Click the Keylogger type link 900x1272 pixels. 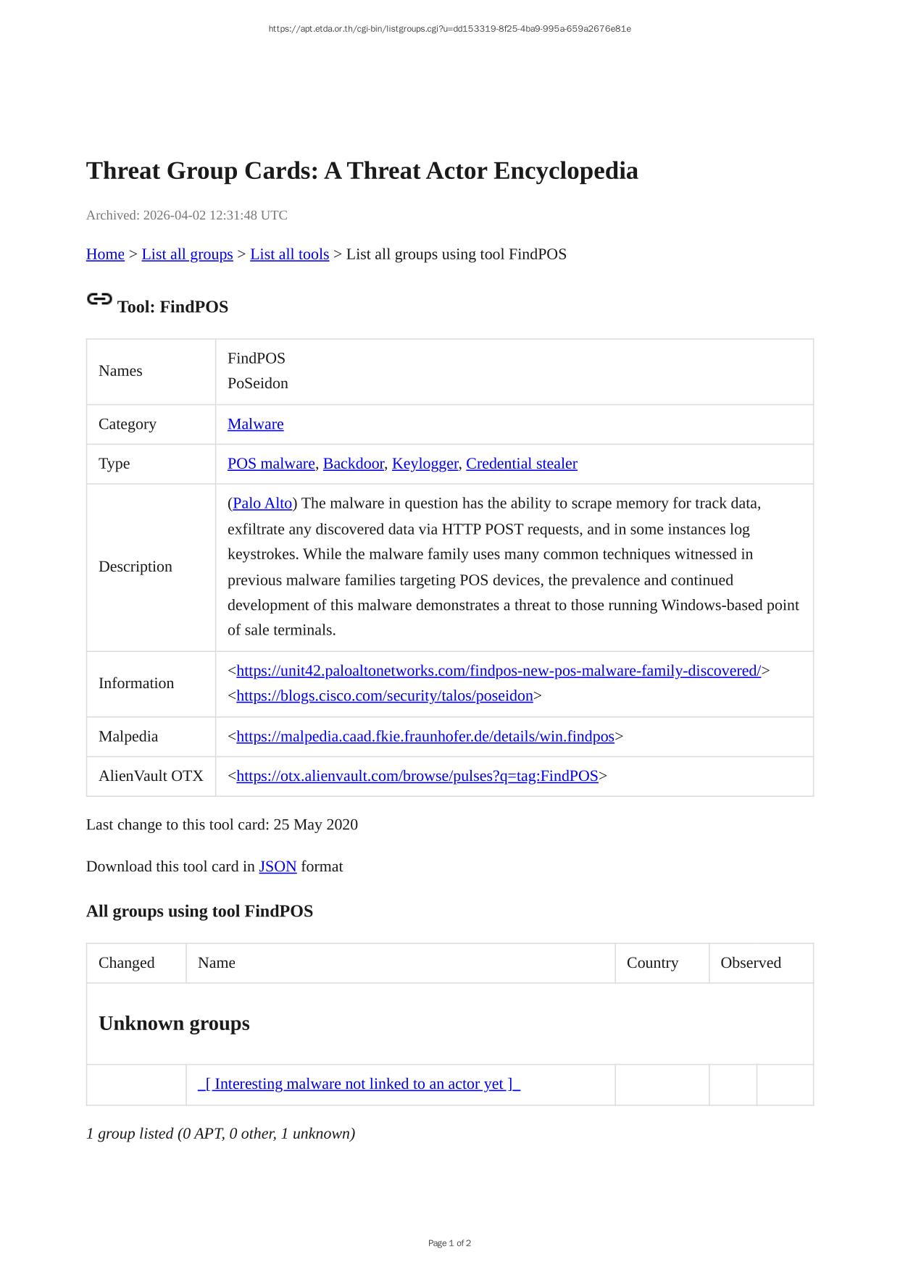click(425, 464)
